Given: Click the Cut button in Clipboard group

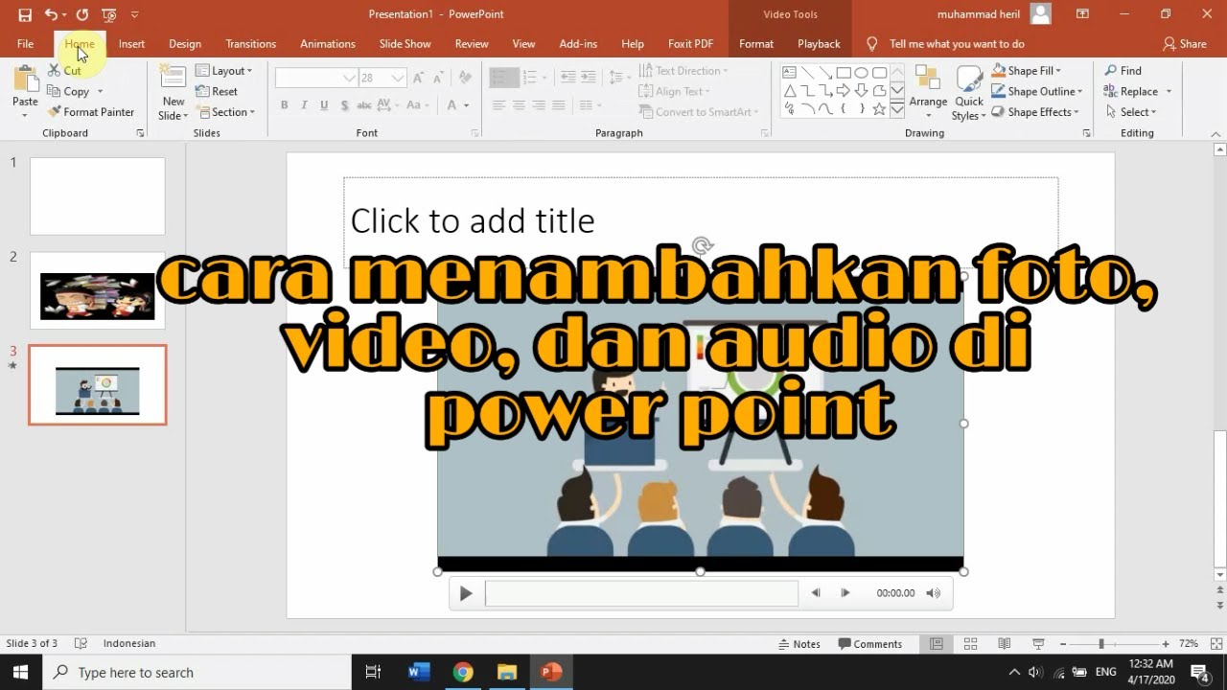Looking at the screenshot, I should pos(64,71).
